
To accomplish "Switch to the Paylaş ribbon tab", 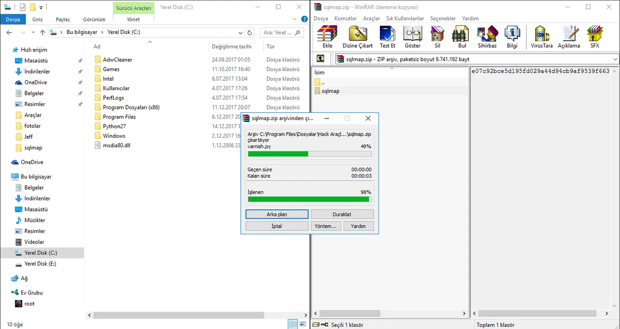I will point(62,19).
